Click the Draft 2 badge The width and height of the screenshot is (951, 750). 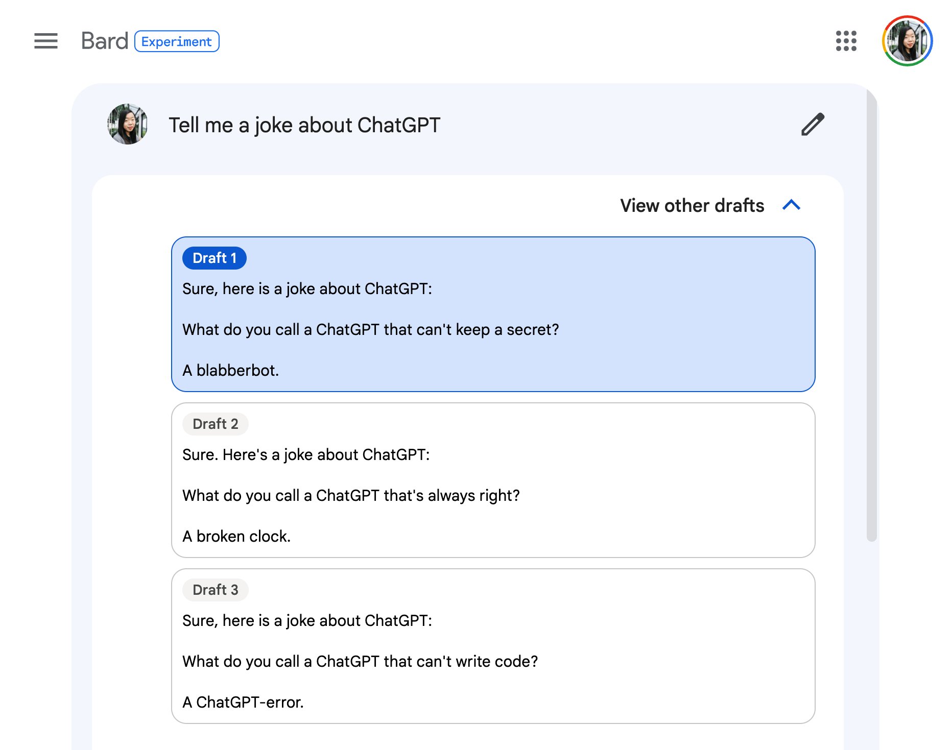pyautogui.click(x=216, y=424)
